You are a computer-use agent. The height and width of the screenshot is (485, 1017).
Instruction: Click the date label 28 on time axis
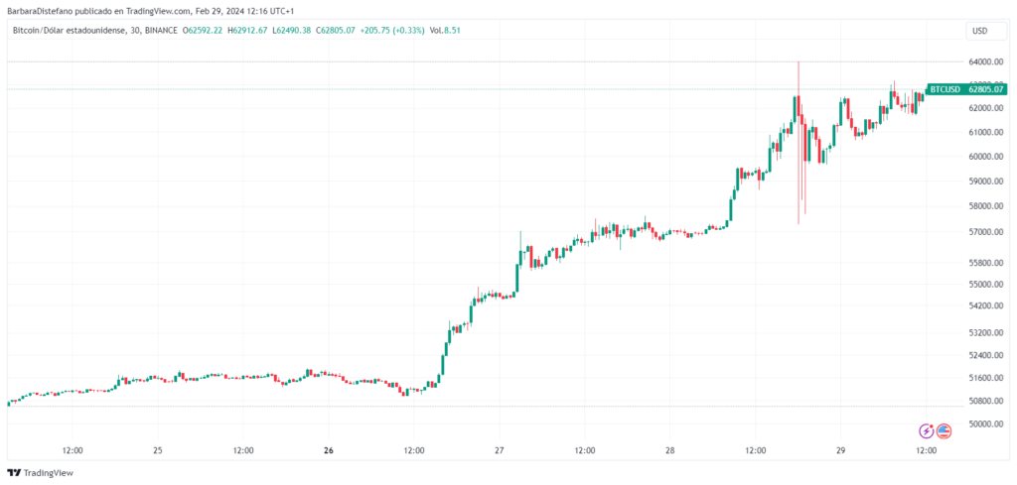(669, 449)
